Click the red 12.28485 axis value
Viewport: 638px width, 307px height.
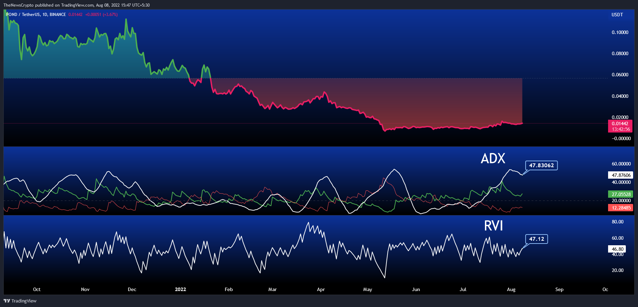point(621,208)
